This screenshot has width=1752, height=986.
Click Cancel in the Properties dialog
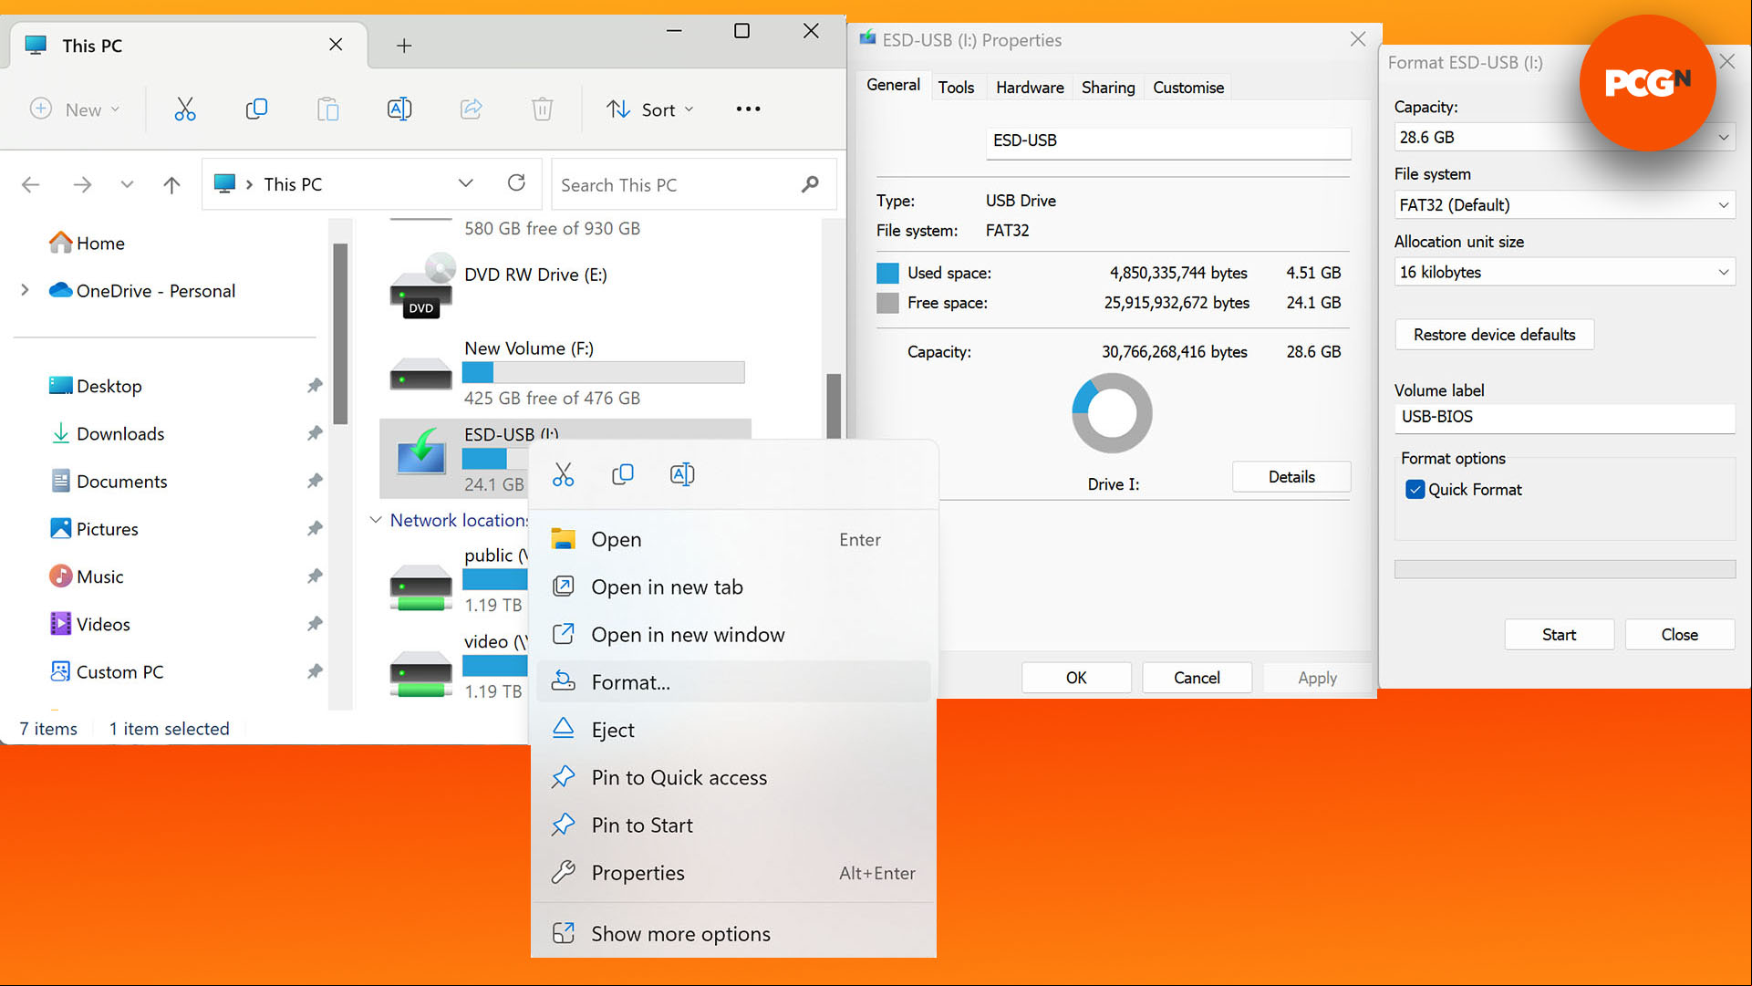(1197, 678)
